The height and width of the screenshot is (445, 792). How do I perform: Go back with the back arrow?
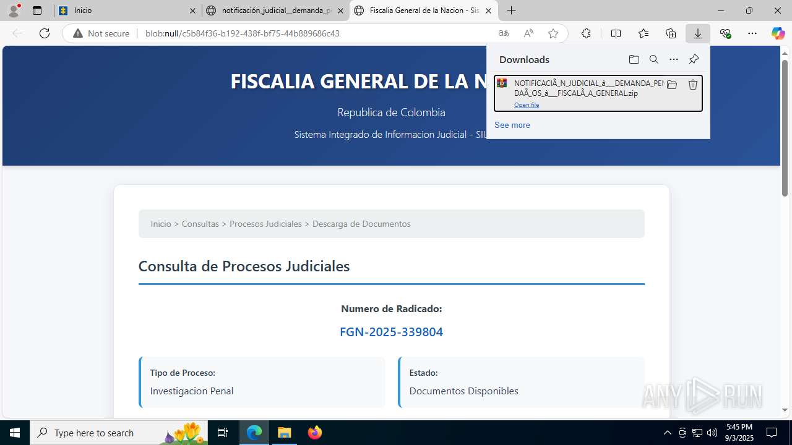pos(17,33)
